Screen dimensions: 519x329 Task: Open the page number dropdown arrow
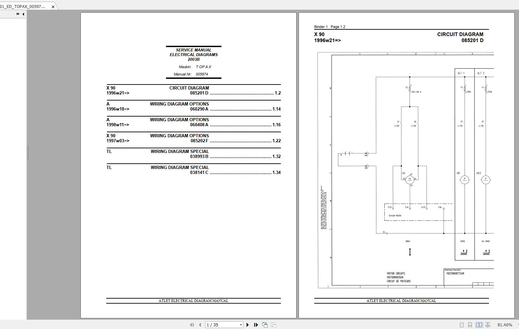[241, 325]
